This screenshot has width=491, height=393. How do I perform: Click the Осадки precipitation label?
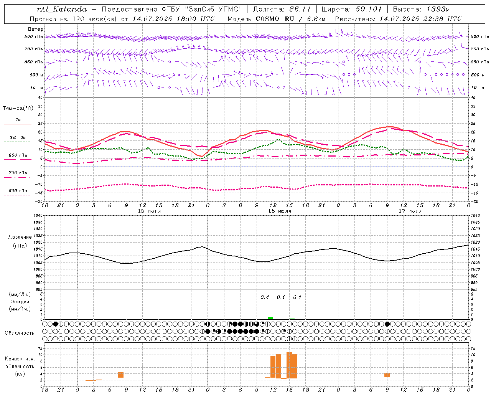click(x=20, y=302)
